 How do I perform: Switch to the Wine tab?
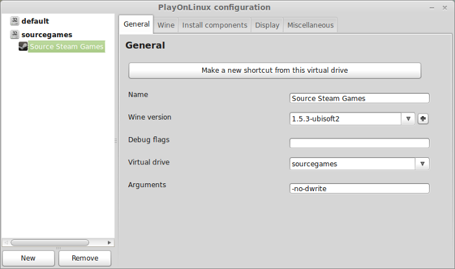(166, 25)
